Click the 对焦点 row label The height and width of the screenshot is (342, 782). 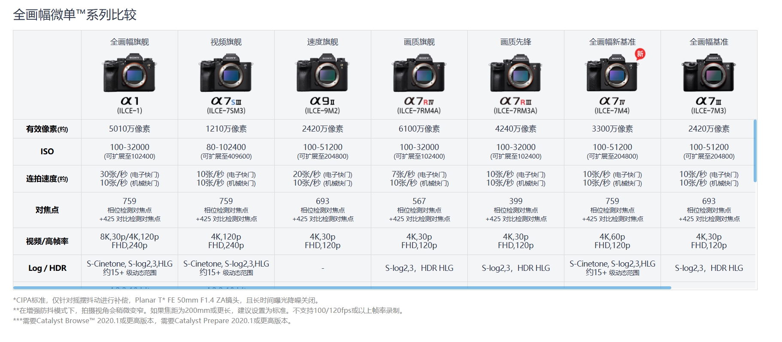47,210
